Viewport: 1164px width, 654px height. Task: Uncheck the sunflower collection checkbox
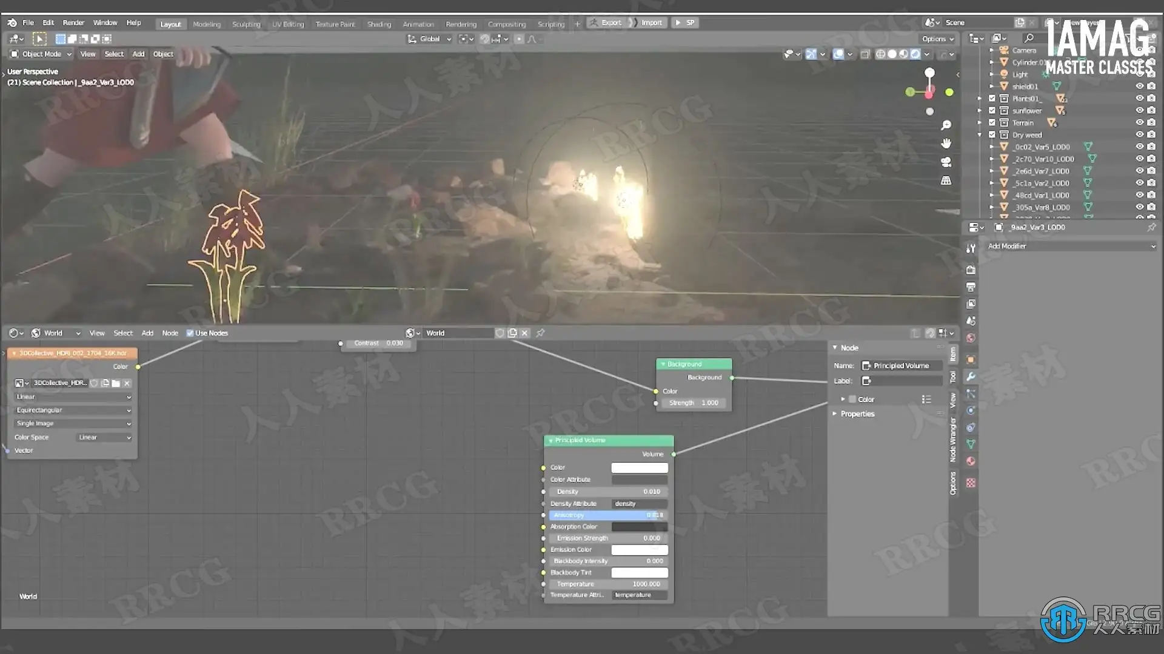992,111
